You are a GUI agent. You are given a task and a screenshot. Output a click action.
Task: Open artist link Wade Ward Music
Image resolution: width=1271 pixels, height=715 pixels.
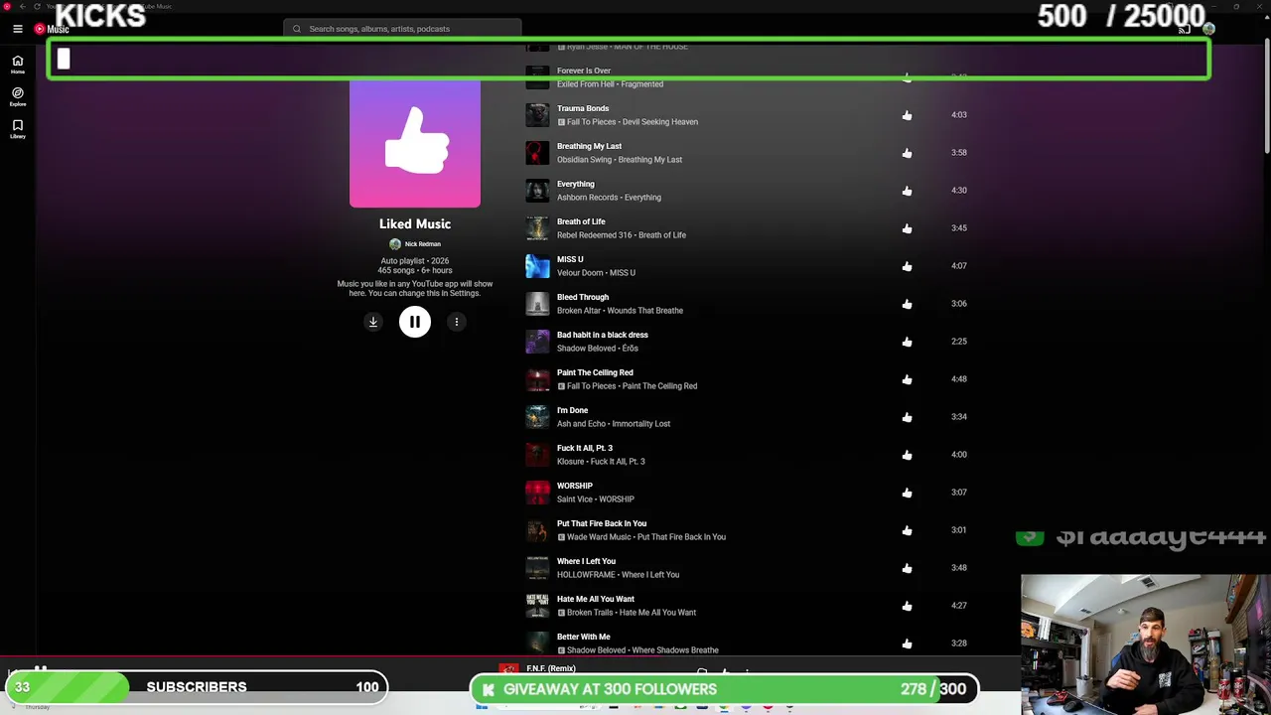click(x=599, y=537)
